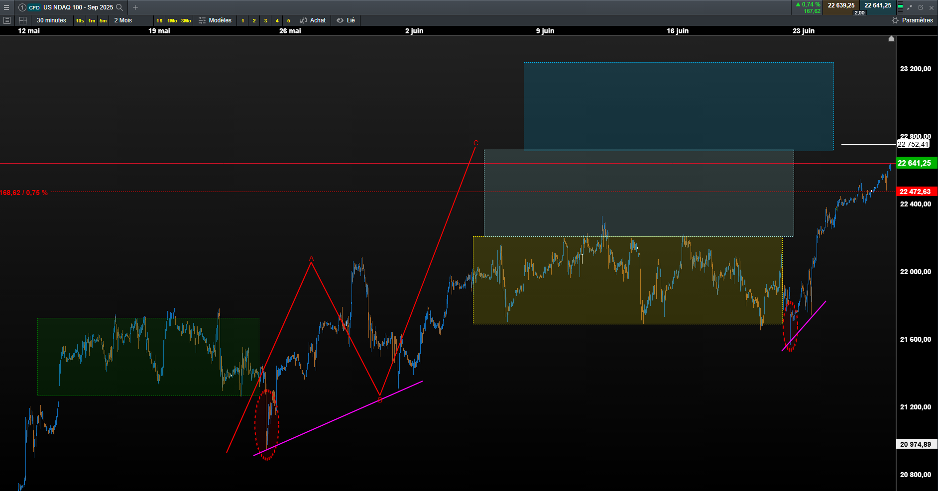Image resolution: width=938 pixels, height=491 pixels.
Task: Select the dark teal upper target rectangle
Action: point(679,106)
